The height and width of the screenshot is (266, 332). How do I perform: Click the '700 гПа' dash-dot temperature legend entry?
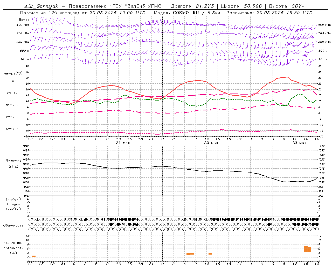[x=12, y=117]
